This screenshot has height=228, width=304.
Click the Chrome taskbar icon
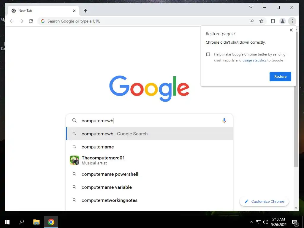pos(51,222)
